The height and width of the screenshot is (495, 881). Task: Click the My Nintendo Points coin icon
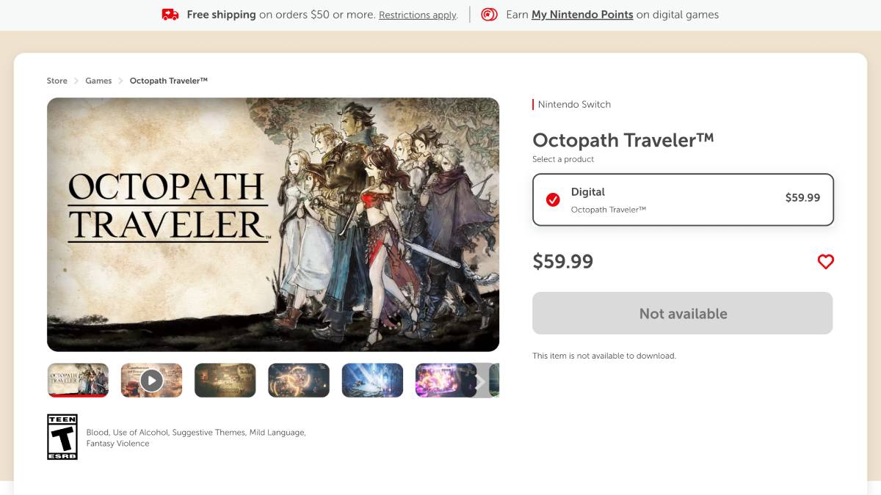click(489, 15)
